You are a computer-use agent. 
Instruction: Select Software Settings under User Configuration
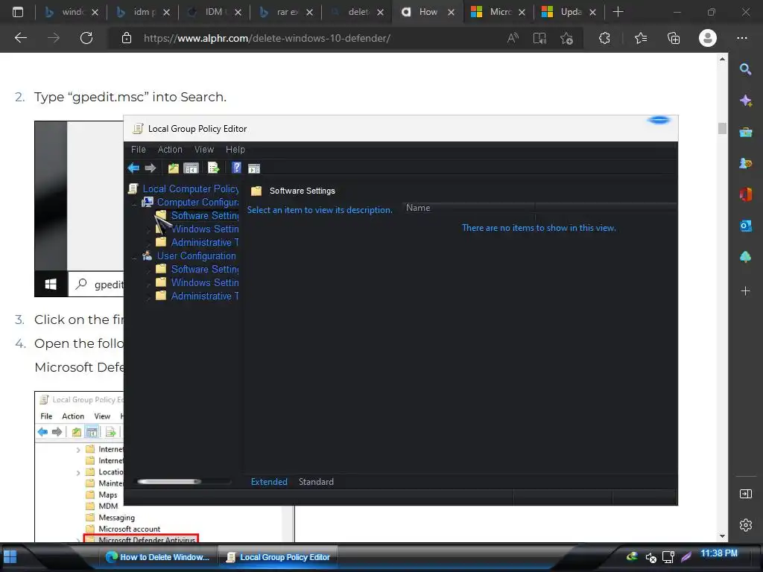(204, 270)
